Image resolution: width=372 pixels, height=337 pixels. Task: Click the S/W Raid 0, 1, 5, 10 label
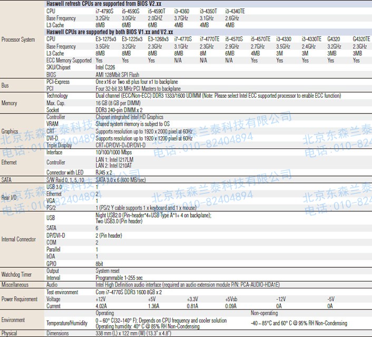coord(65,180)
